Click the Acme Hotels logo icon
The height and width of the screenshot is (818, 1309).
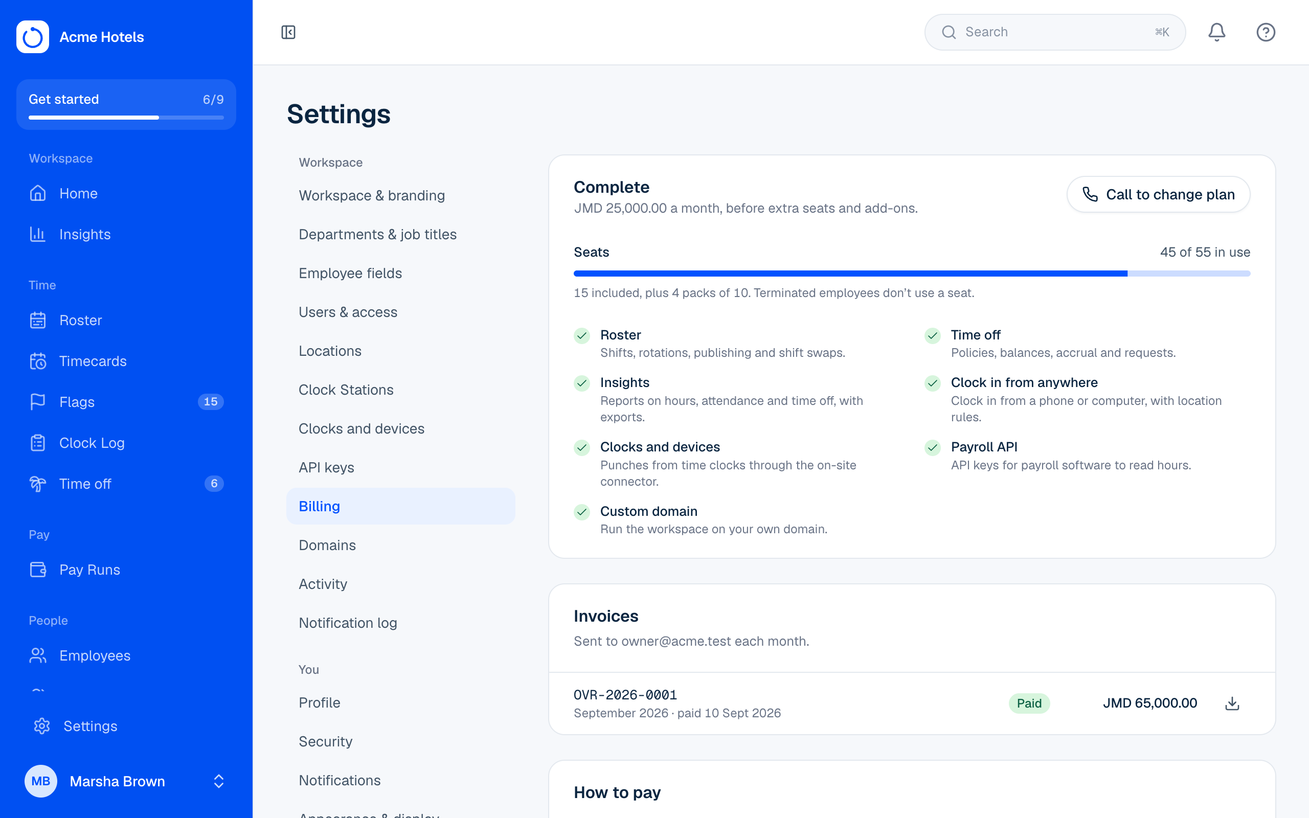pyautogui.click(x=32, y=37)
